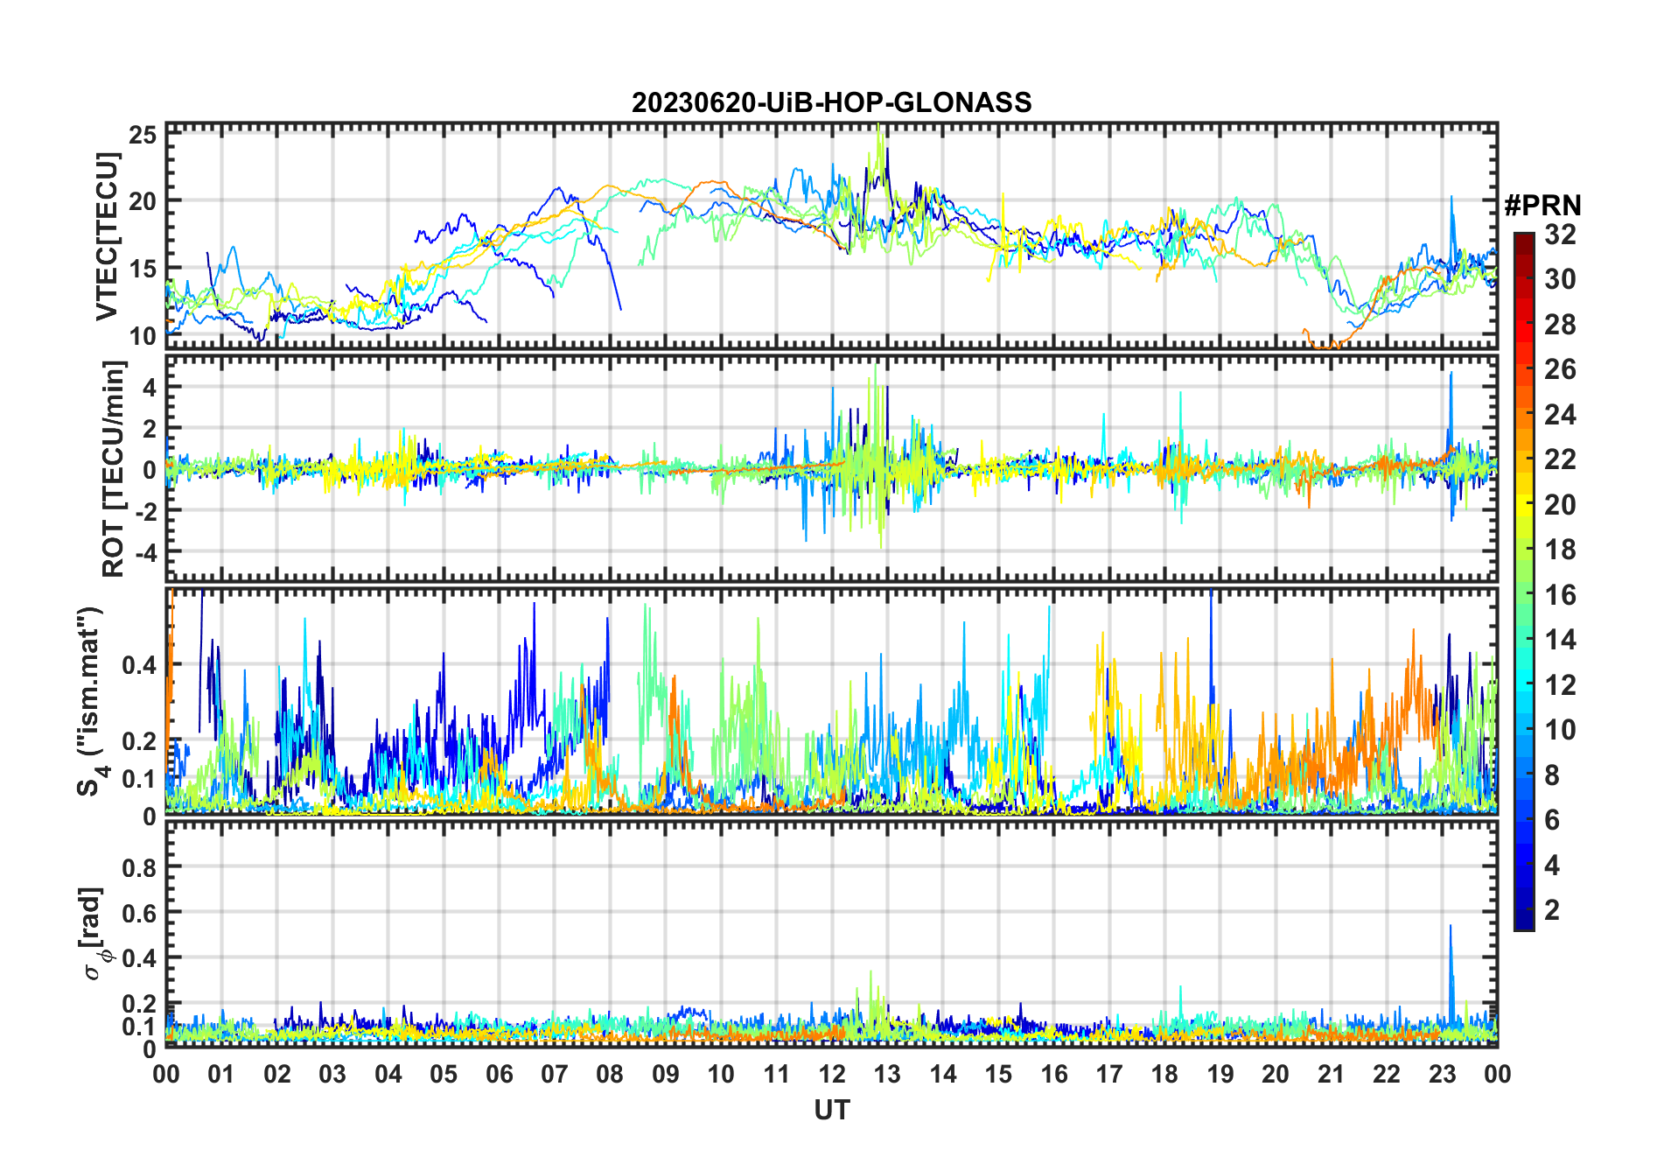
Task: Click the 0.8 tick on the sigma-phi axis
Action: [x=139, y=867]
